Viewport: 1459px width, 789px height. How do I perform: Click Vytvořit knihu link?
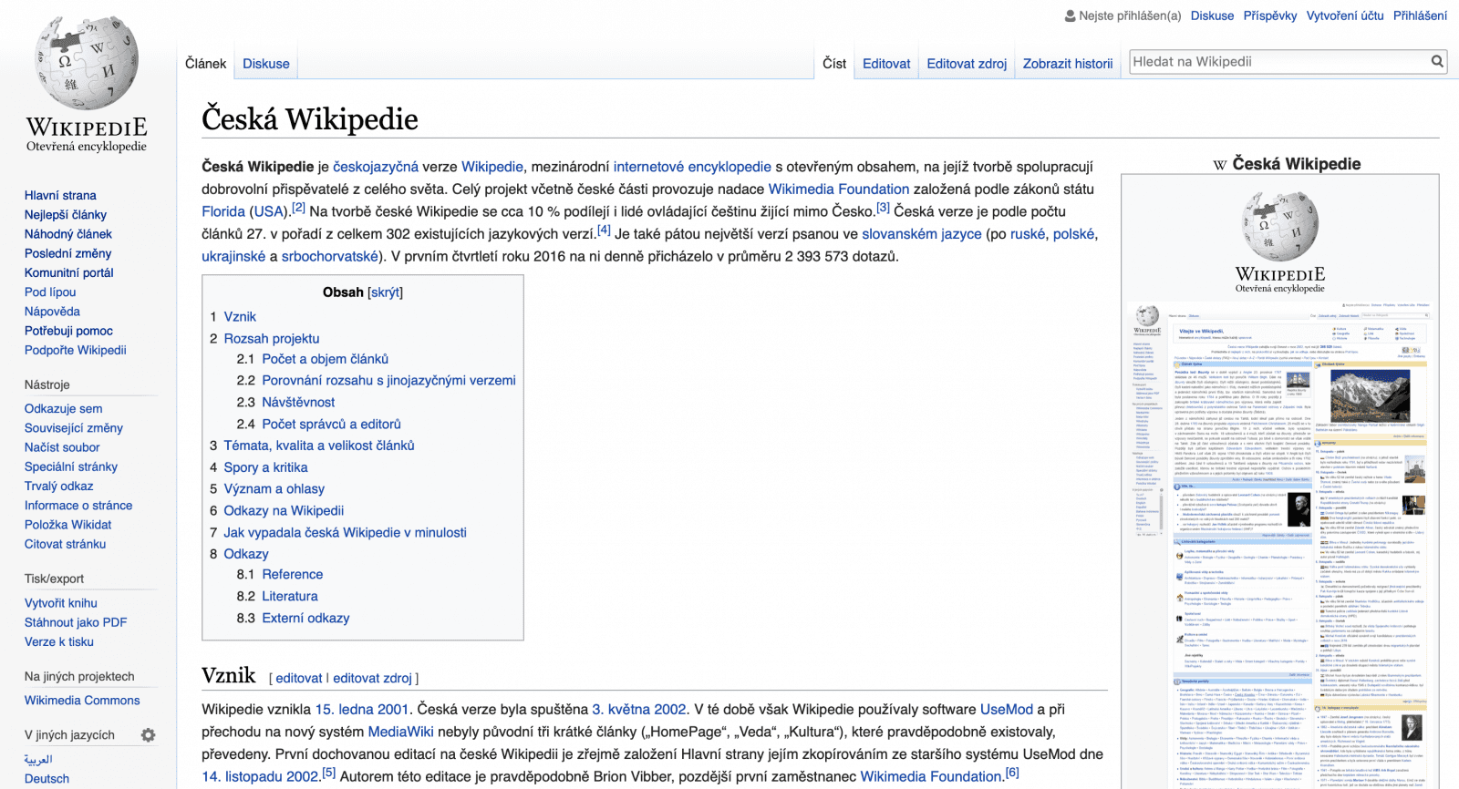pos(61,603)
